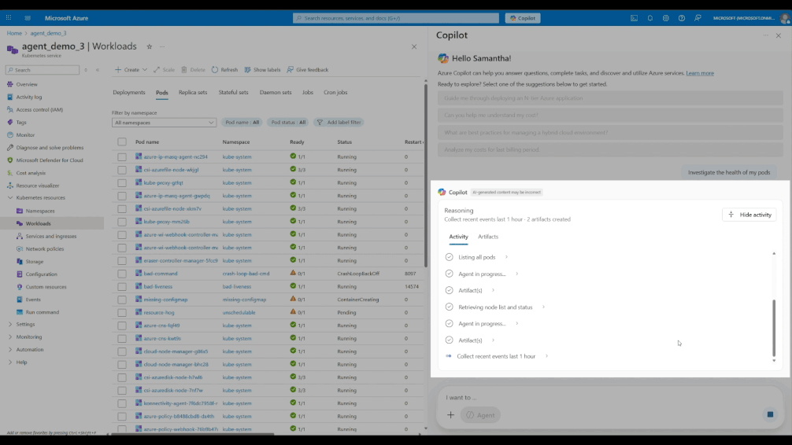
Task: Open the Create dropdown arrow
Action: 144,70
